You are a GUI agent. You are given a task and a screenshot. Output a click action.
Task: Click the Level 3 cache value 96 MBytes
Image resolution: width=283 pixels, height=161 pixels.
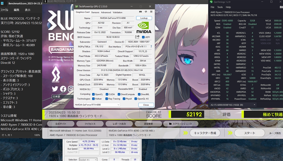point(120,152)
